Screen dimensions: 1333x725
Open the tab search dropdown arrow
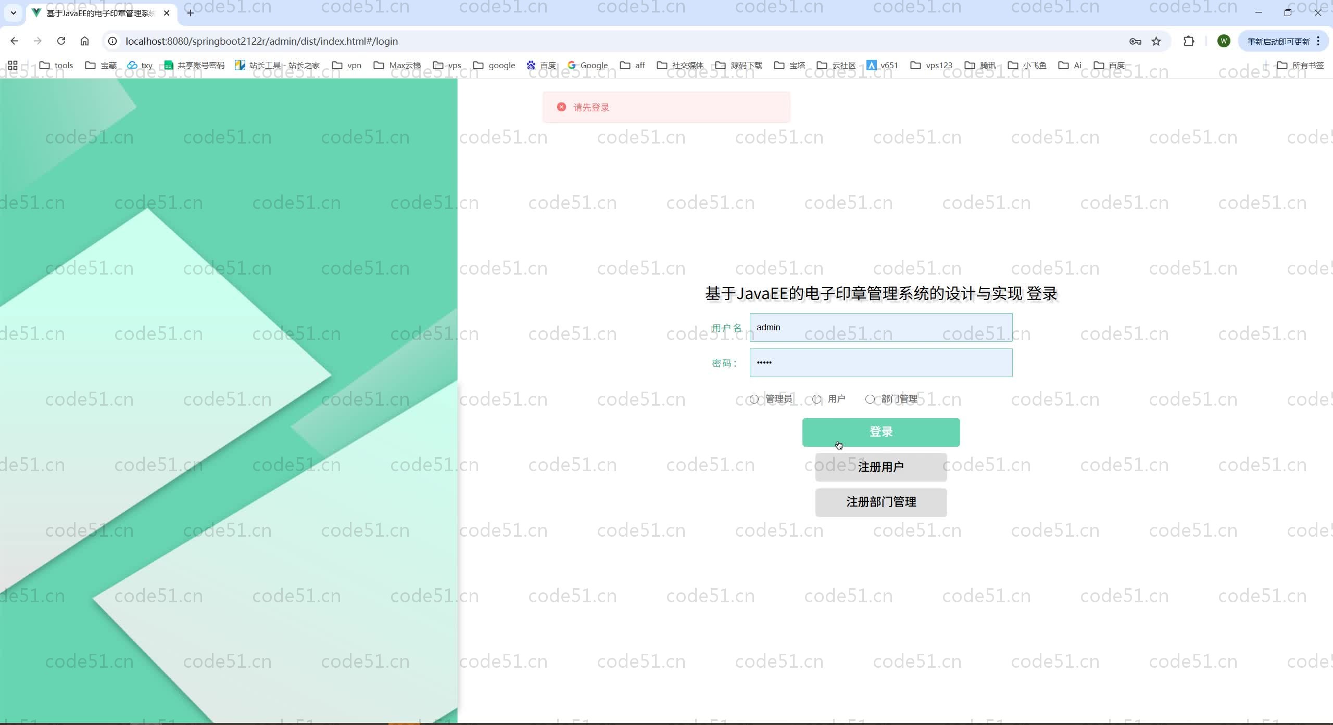coord(14,12)
